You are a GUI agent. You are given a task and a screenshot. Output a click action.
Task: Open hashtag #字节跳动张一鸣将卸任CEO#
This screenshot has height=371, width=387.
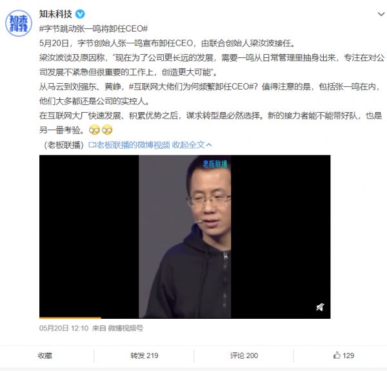pyautogui.click(x=94, y=29)
